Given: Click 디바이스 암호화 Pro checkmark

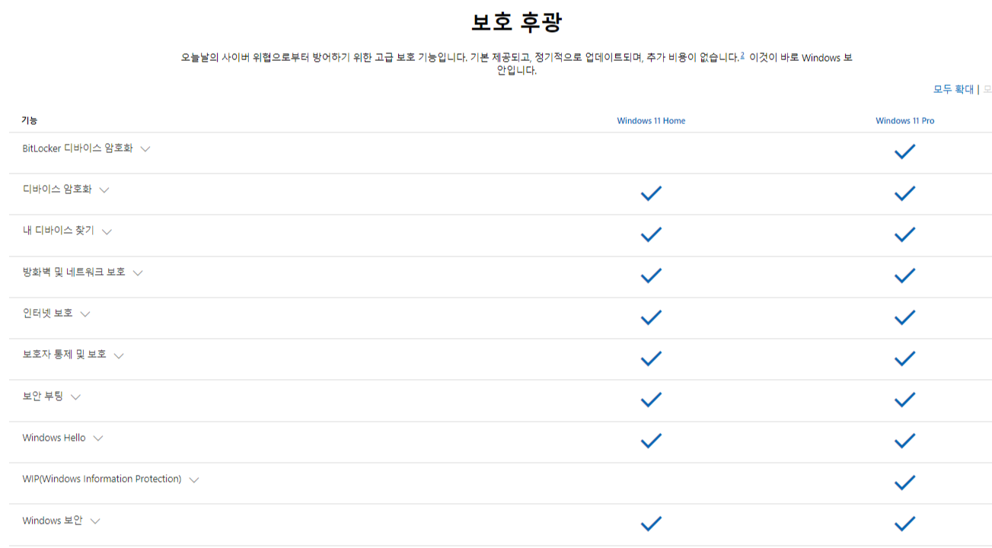Looking at the screenshot, I should (x=904, y=193).
